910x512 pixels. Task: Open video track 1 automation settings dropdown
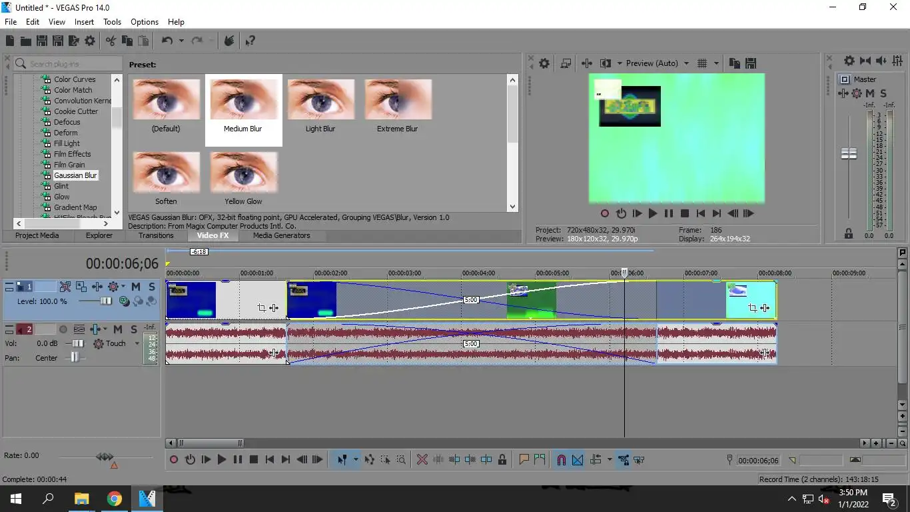click(123, 287)
